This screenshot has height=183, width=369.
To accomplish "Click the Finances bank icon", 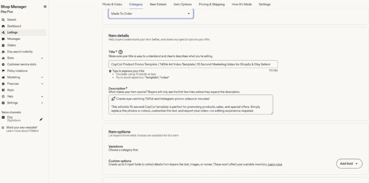I will pyautogui.click(x=3, y=84).
